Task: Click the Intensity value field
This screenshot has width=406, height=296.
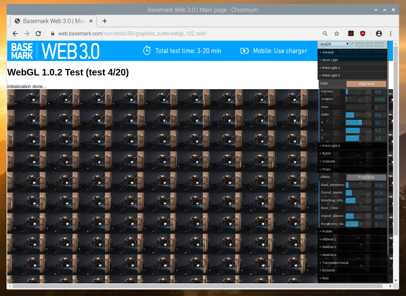Action: click(x=380, y=92)
